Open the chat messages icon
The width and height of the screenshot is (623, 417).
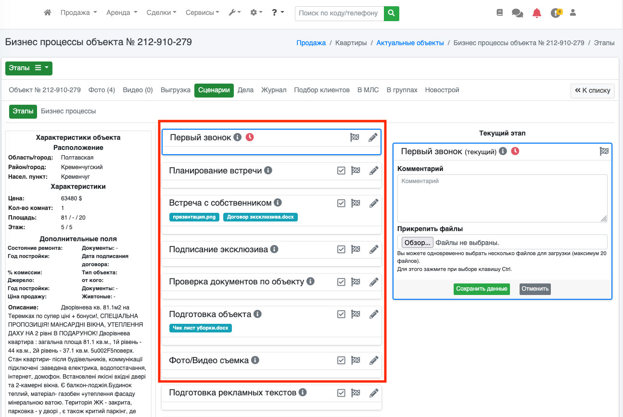[518, 13]
